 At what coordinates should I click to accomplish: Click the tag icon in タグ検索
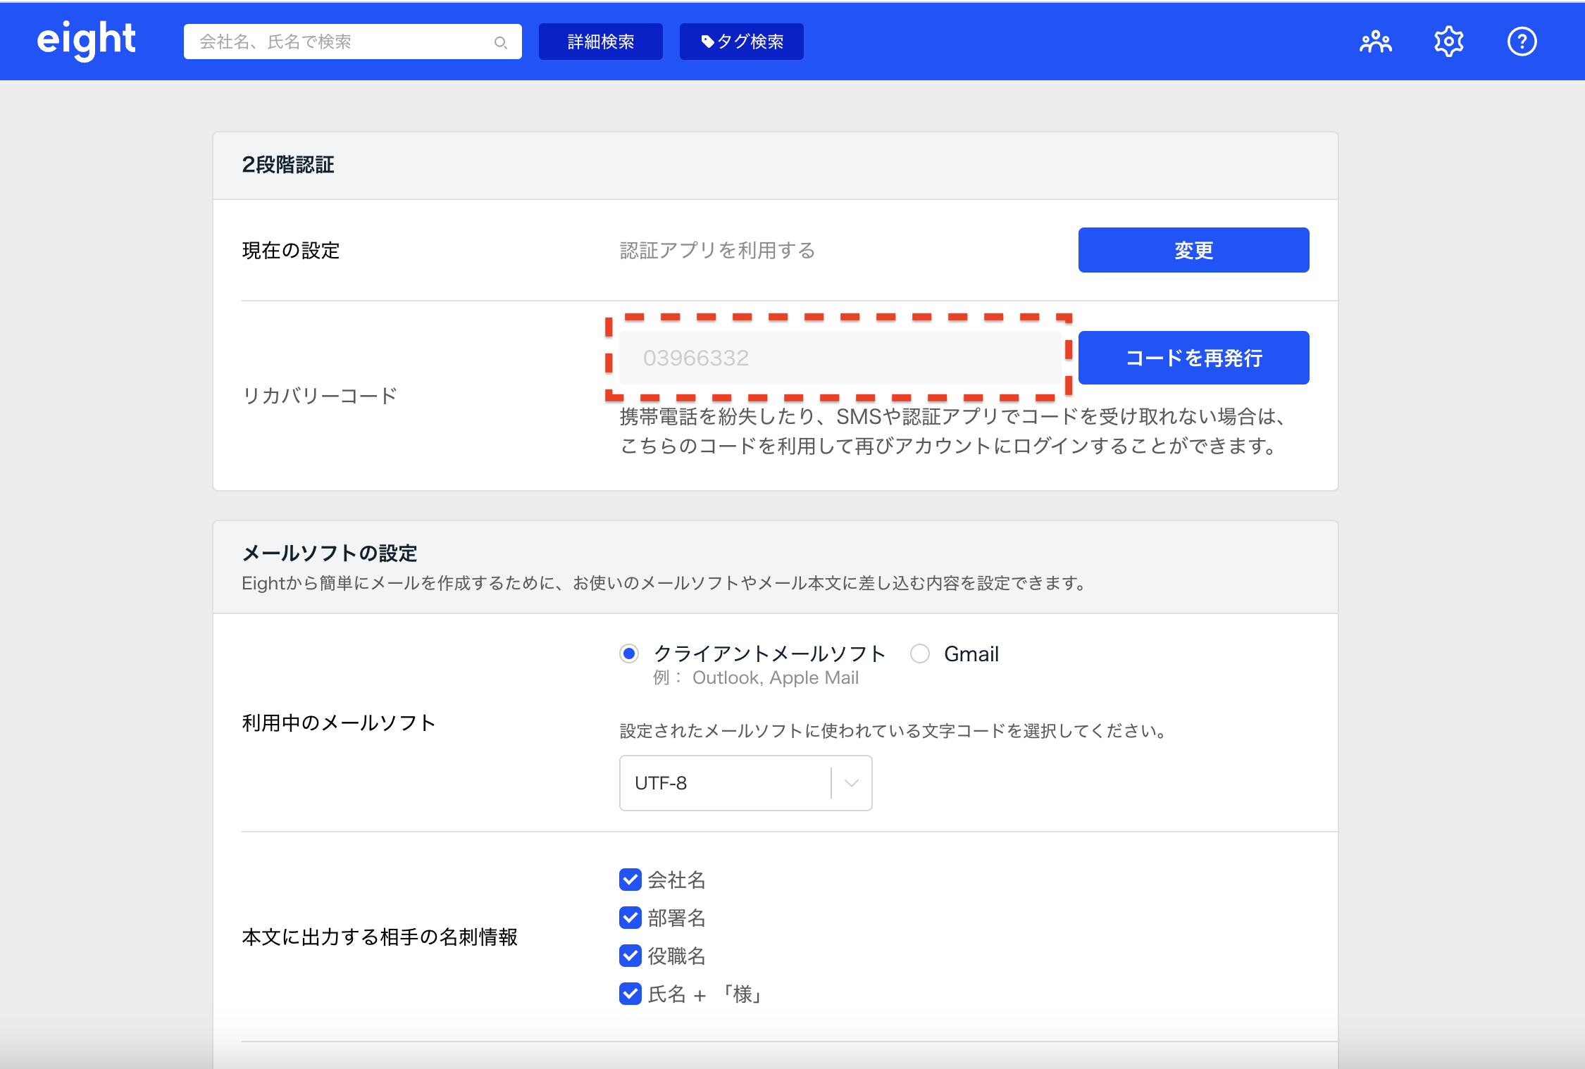[707, 42]
